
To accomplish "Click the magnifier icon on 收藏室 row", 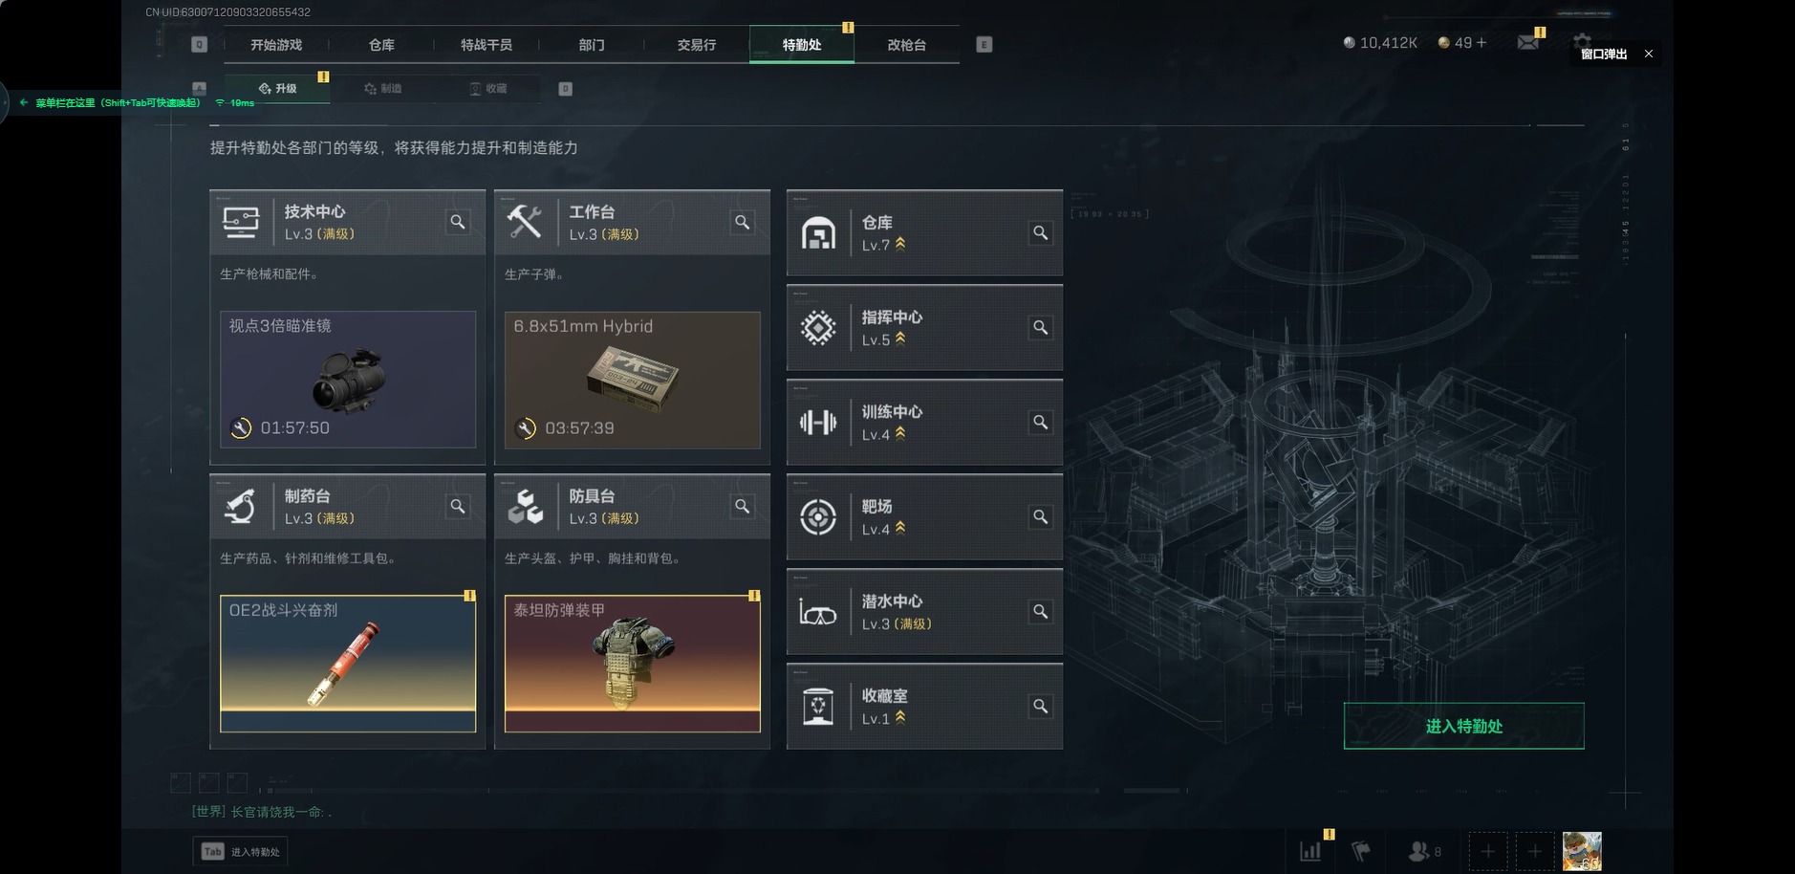I will pos(1041,707).
